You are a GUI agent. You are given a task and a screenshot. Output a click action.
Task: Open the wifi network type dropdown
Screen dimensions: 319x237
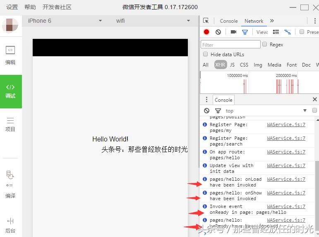pos(153,21)
